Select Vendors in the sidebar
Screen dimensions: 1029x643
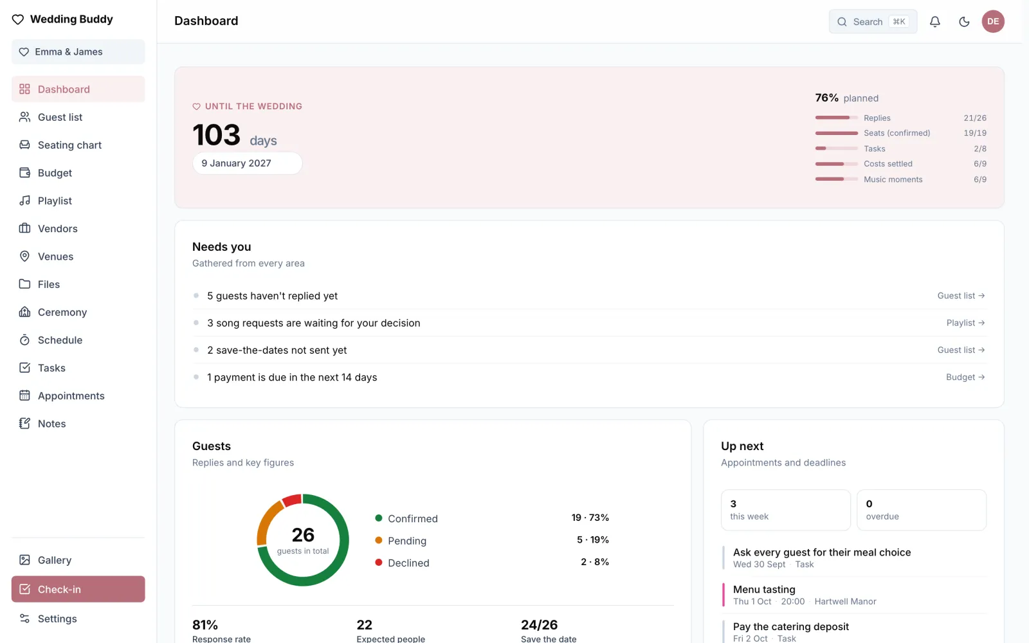coord(78,228)
